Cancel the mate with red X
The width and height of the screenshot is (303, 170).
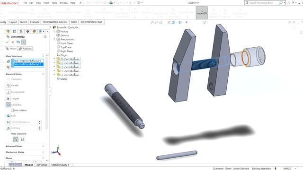coord(13,42)
